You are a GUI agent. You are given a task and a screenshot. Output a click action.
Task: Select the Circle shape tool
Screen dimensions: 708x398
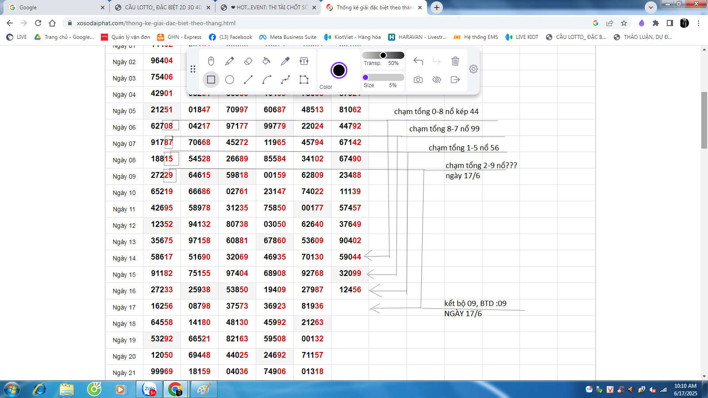(230, 80)
